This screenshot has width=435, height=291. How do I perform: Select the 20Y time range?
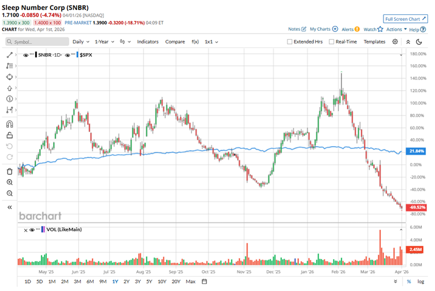(x=176, y=282)
